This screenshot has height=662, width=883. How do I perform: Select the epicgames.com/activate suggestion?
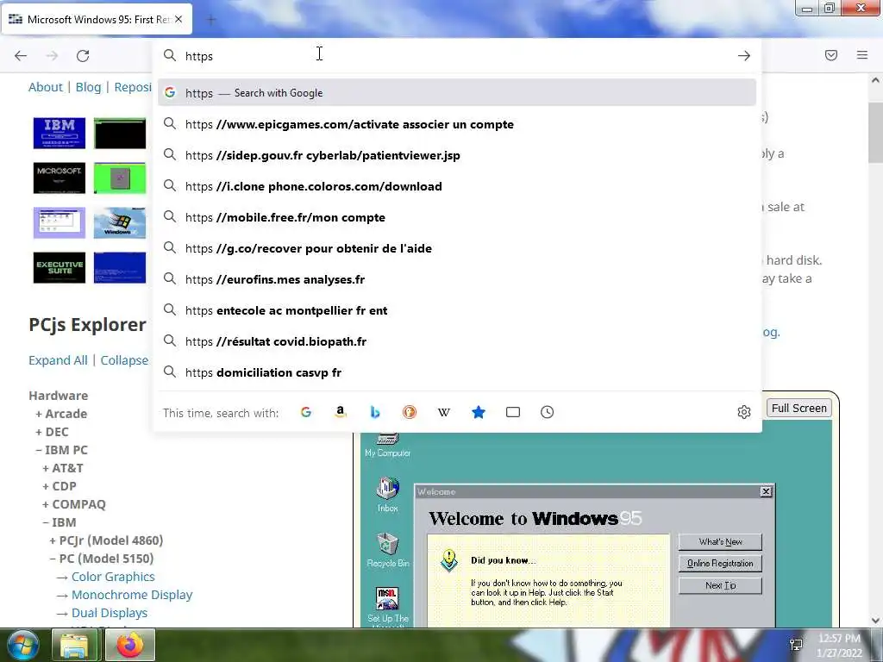pos(457,124)
